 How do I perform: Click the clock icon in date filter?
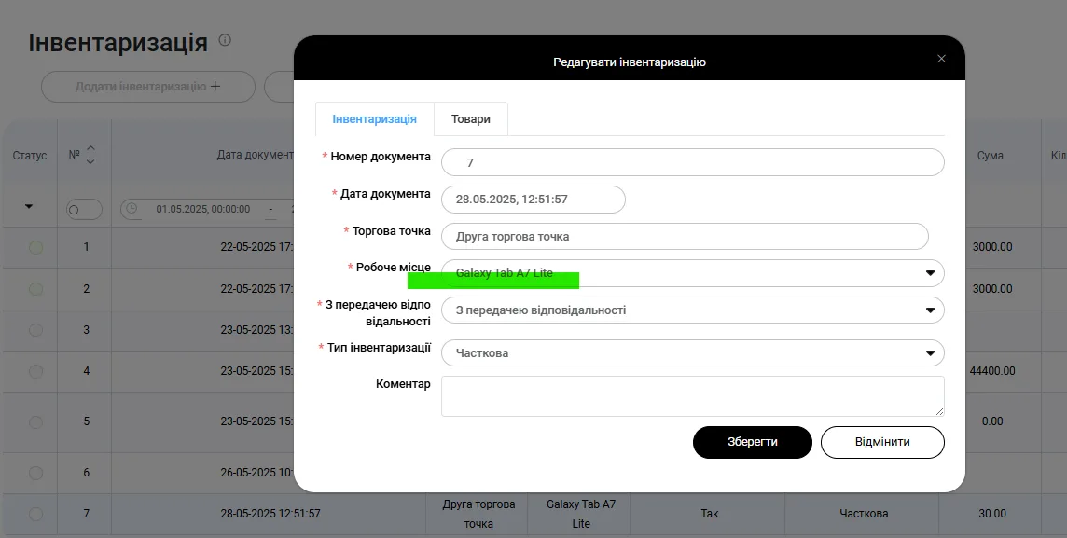pos(132,209)
